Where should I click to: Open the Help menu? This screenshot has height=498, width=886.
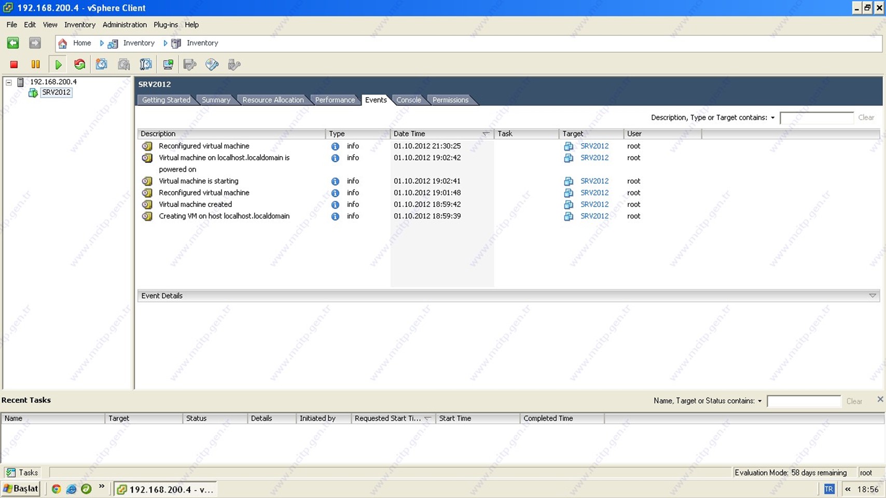(x=191, y=24)
